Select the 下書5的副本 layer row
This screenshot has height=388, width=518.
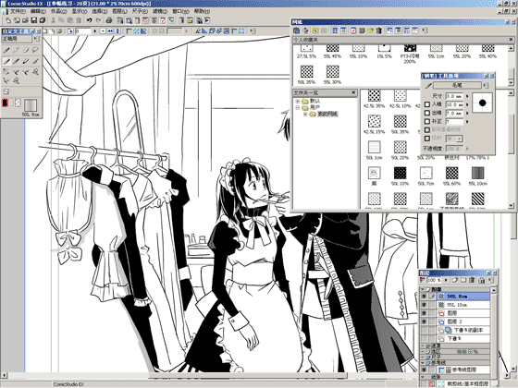tap(463, 330)
